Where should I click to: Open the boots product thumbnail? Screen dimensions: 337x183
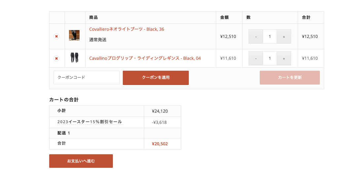point(74,35)
